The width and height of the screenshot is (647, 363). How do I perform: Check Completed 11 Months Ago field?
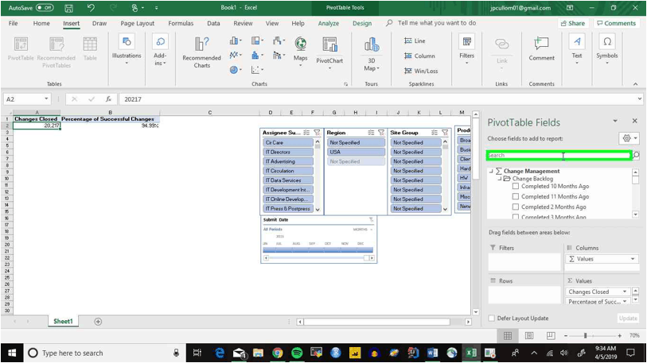click(516, 196)
